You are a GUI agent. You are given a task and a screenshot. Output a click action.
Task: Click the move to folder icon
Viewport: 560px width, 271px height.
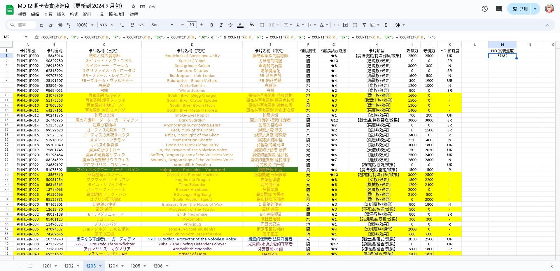point(142,6)
